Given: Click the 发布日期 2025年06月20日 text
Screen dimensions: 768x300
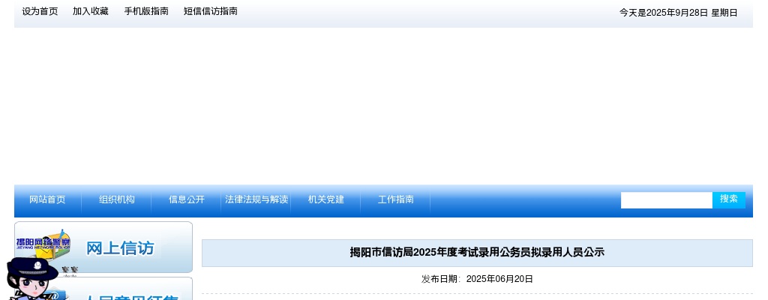Looking at the screenshot, I should point(477,279).
